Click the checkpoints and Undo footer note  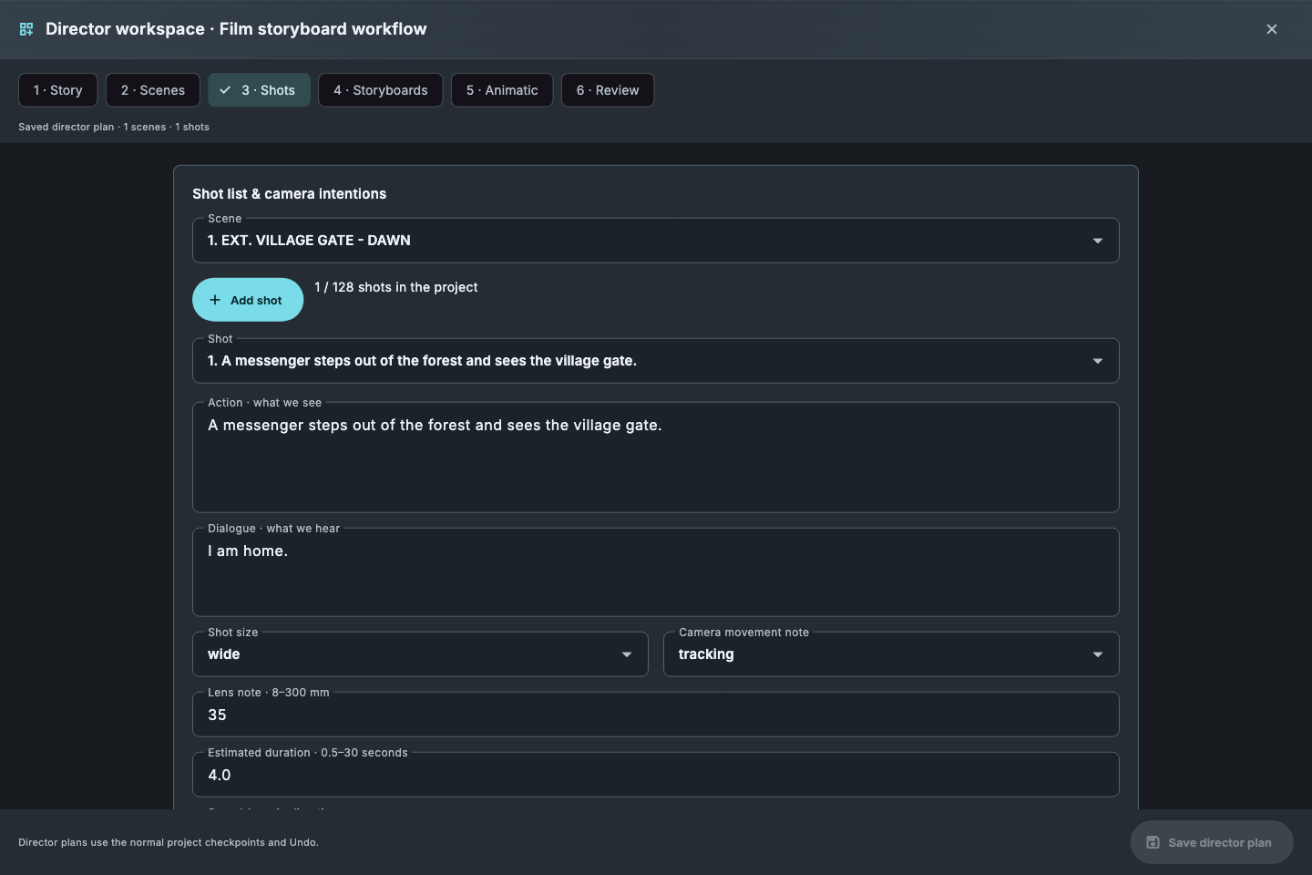click(x=169, y=842)
